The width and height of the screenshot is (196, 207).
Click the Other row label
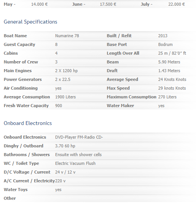point(10,198)
